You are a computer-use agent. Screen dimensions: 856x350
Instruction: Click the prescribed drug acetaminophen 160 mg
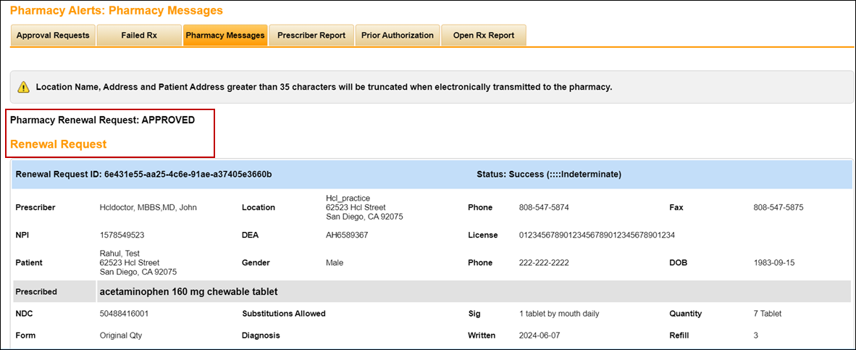coord(188,291)
